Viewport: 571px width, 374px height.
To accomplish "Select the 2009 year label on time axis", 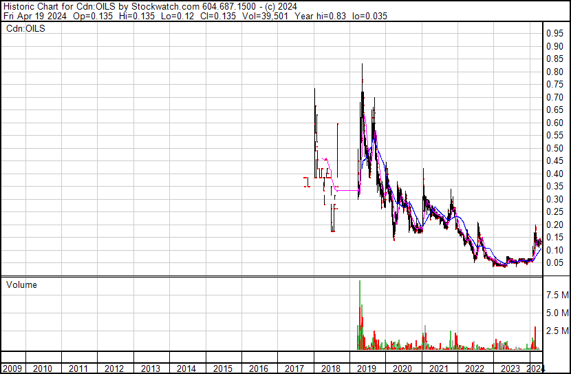I will click(x=14, y=368).
